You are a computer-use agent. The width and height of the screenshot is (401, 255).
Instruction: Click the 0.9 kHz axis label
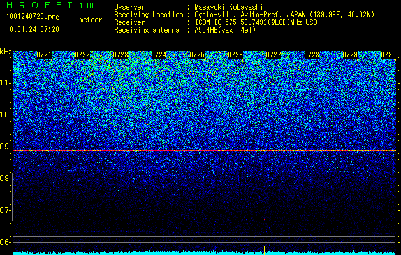coord(6,147)
